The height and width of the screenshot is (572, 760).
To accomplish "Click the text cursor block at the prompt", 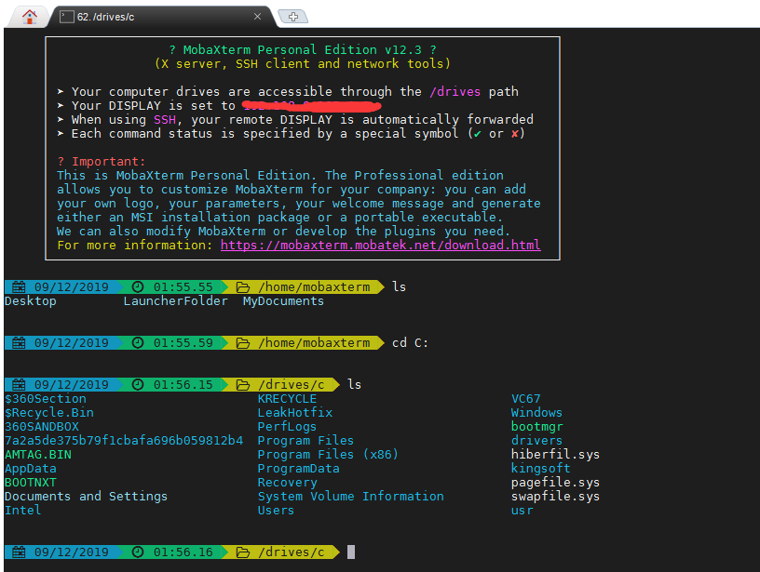I will [351, 552].
